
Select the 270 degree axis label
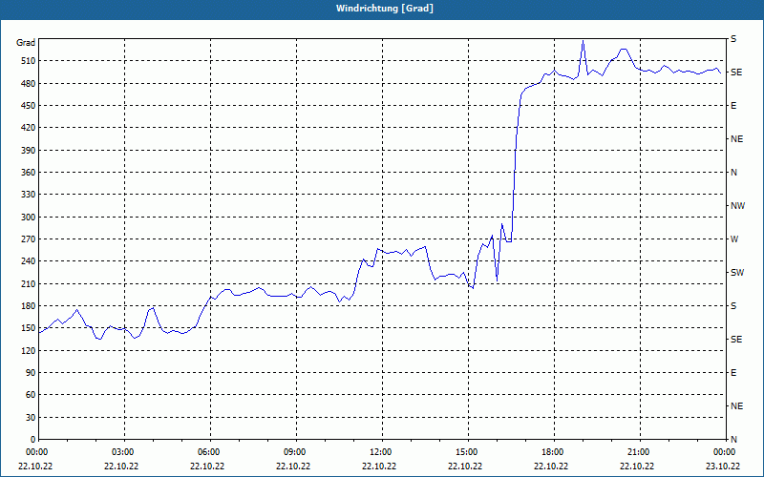(29, 239)
